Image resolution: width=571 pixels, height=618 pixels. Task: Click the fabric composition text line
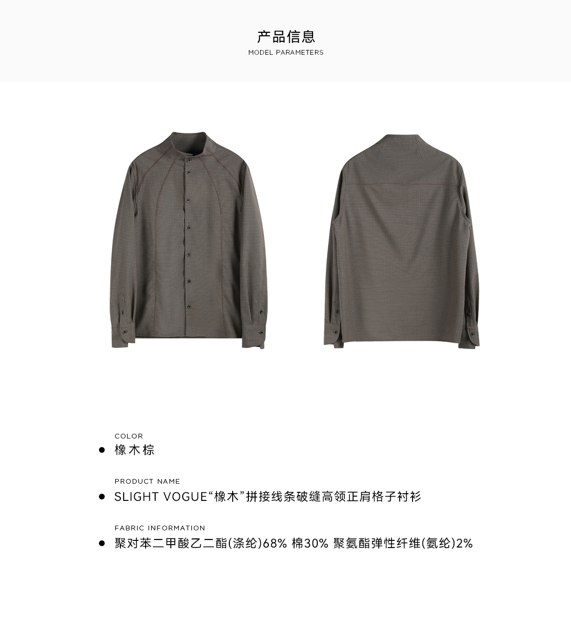pyautogui.click(x=294, y=543)
